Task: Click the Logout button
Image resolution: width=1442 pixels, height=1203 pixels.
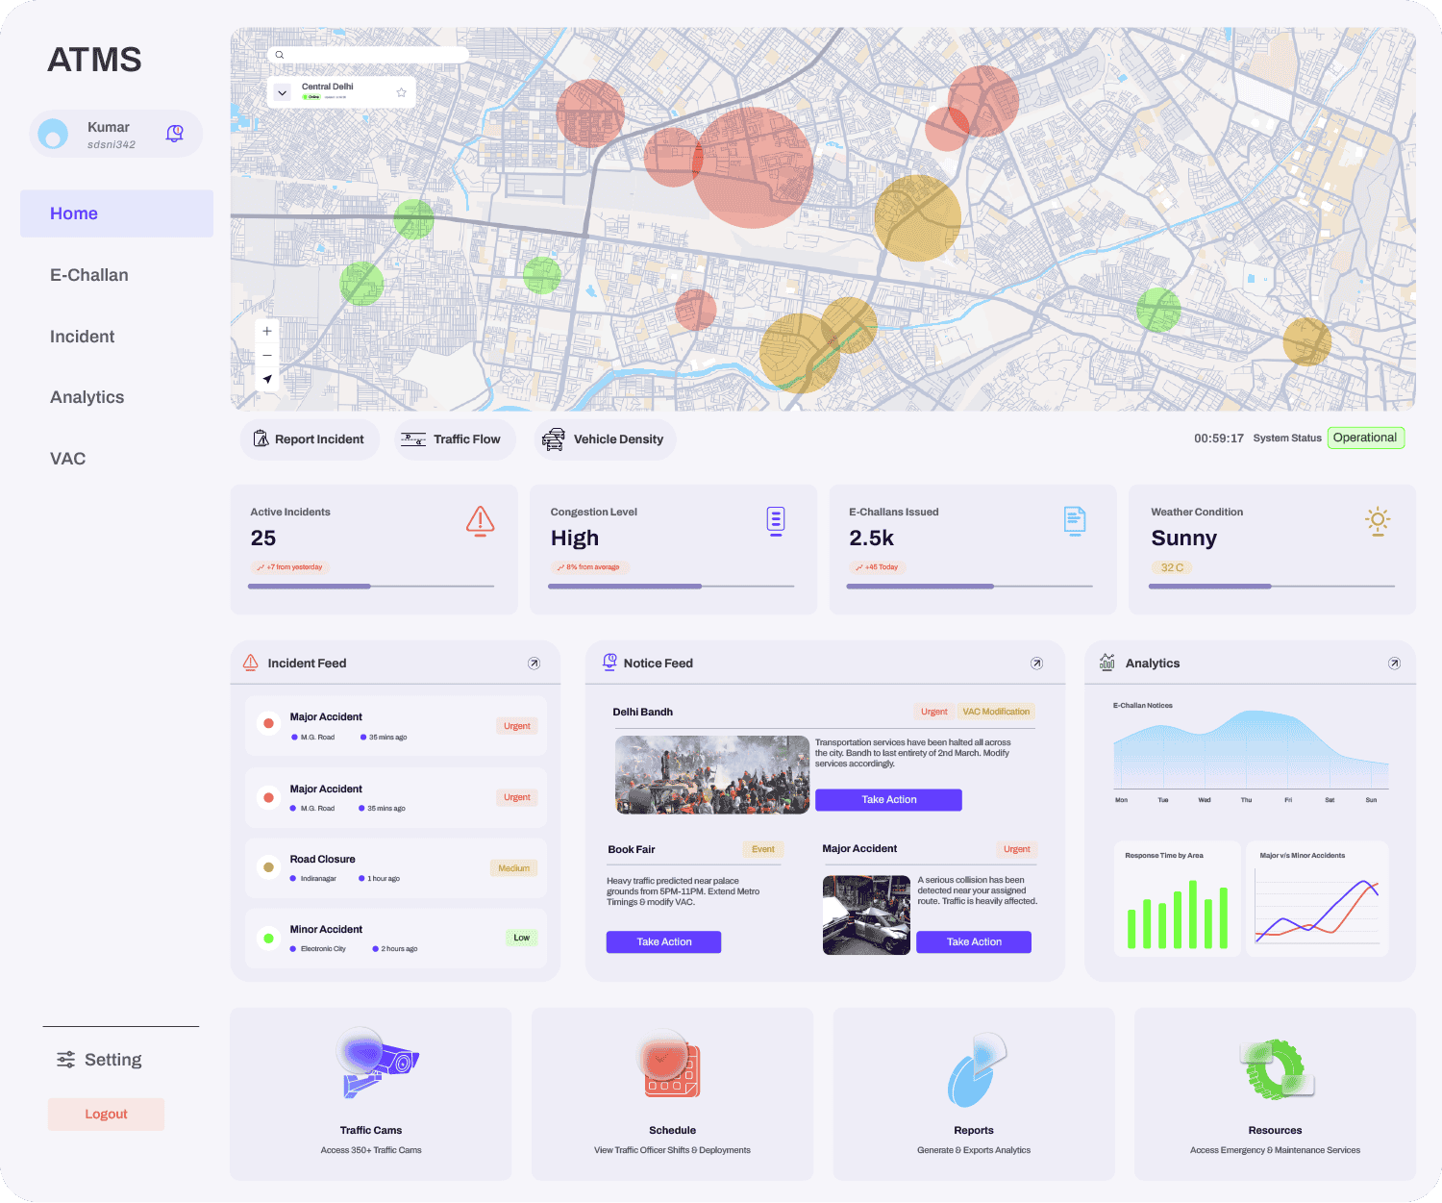Action: [x=106, y=1114]
